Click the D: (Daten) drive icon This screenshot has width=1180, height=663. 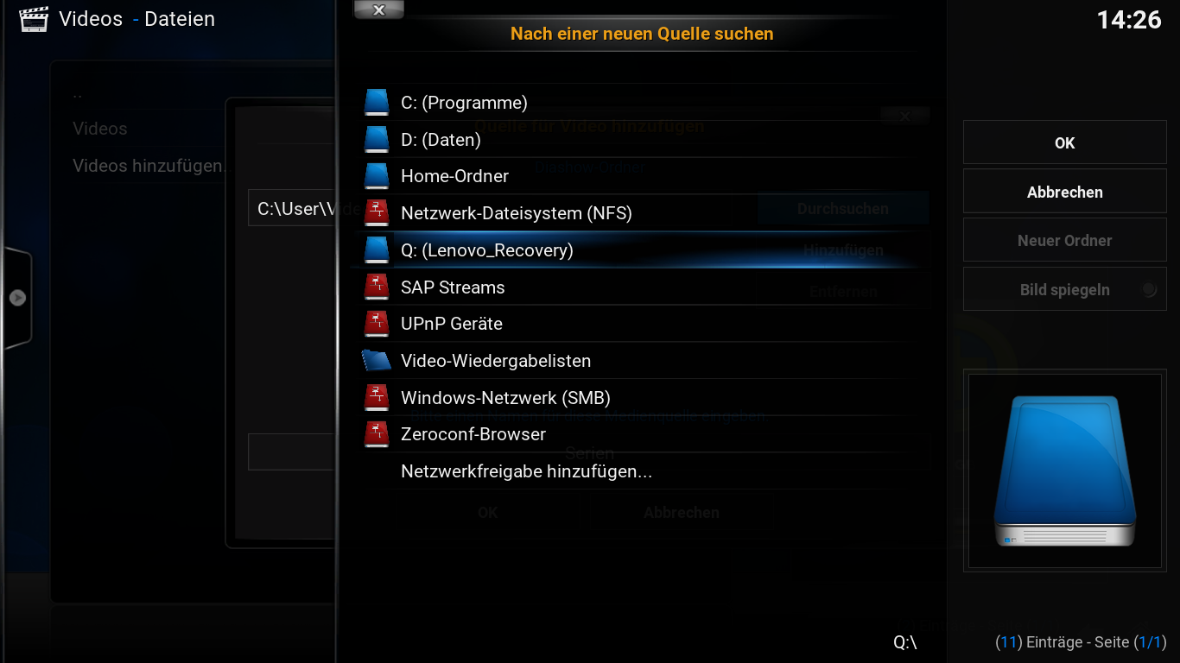(377, 139)
